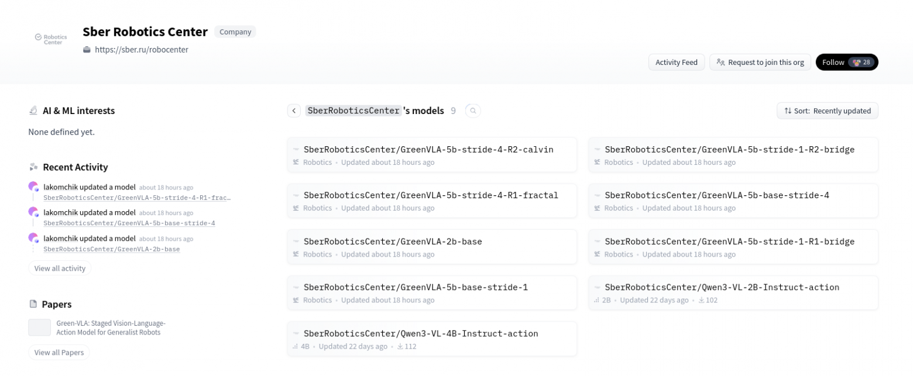The image size is (913, 376).
Task: Open GreenVLA-5b-base-stride-4 link in Recent Activity
Action: [x=129, y=223]
